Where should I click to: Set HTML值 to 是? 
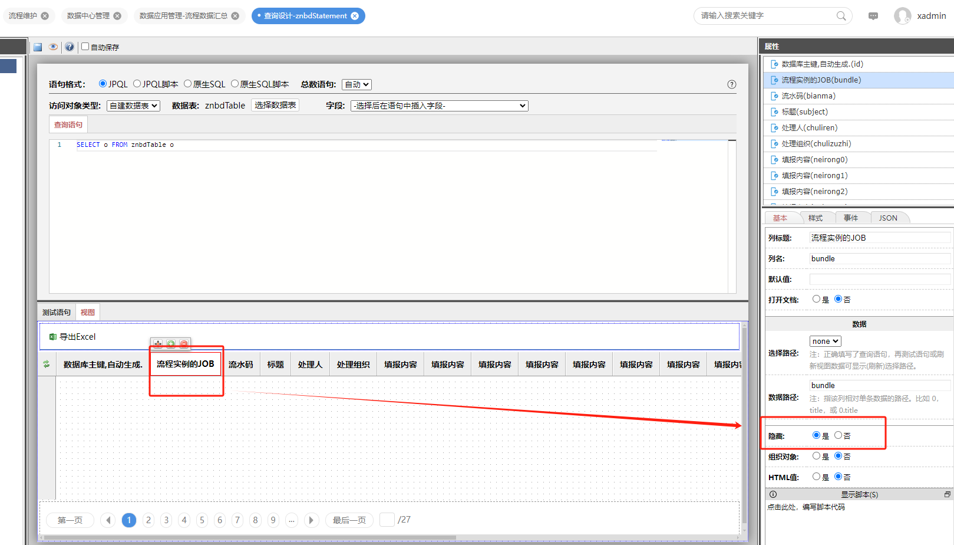pos(816,477)
